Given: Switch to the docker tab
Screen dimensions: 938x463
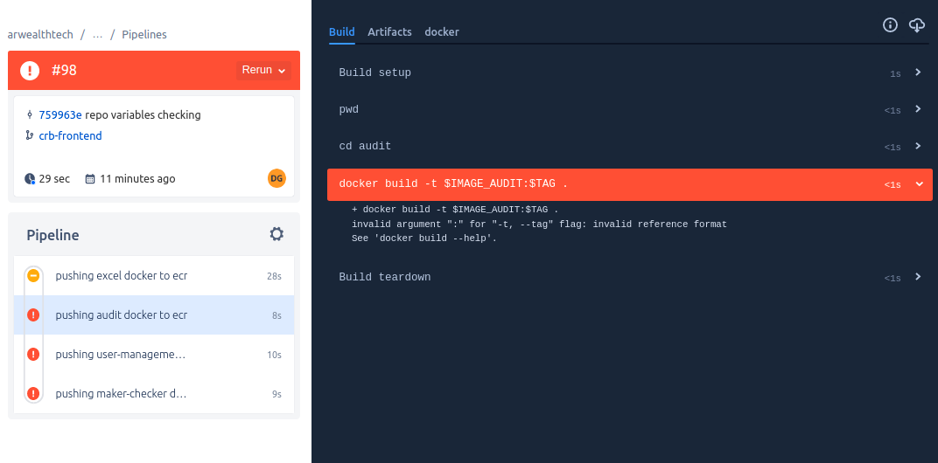Looking at the screenshot, I should pyautogui.click(x=442, y=32).
